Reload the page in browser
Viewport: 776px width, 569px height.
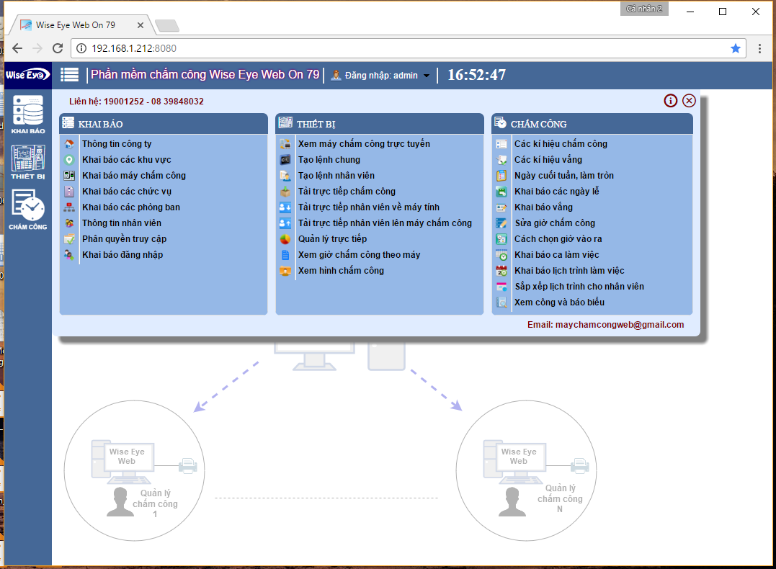[58, 48]
